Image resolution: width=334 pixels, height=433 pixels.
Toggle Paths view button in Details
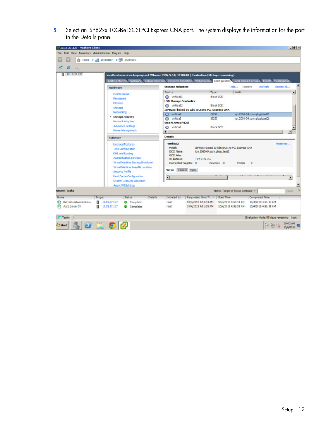pyautogui.click(x=193, y=170)
